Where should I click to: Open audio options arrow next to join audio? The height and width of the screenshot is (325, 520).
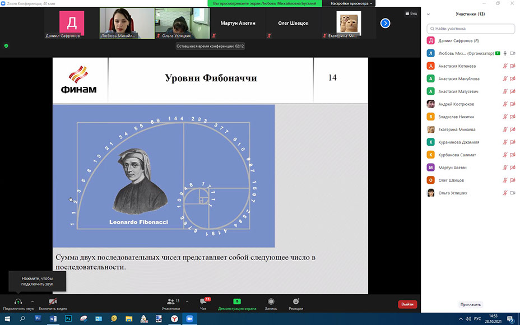(x=32, y=301)
